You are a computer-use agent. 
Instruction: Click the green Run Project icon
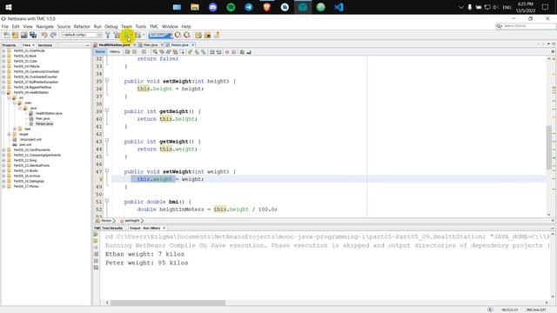[127, 35]
